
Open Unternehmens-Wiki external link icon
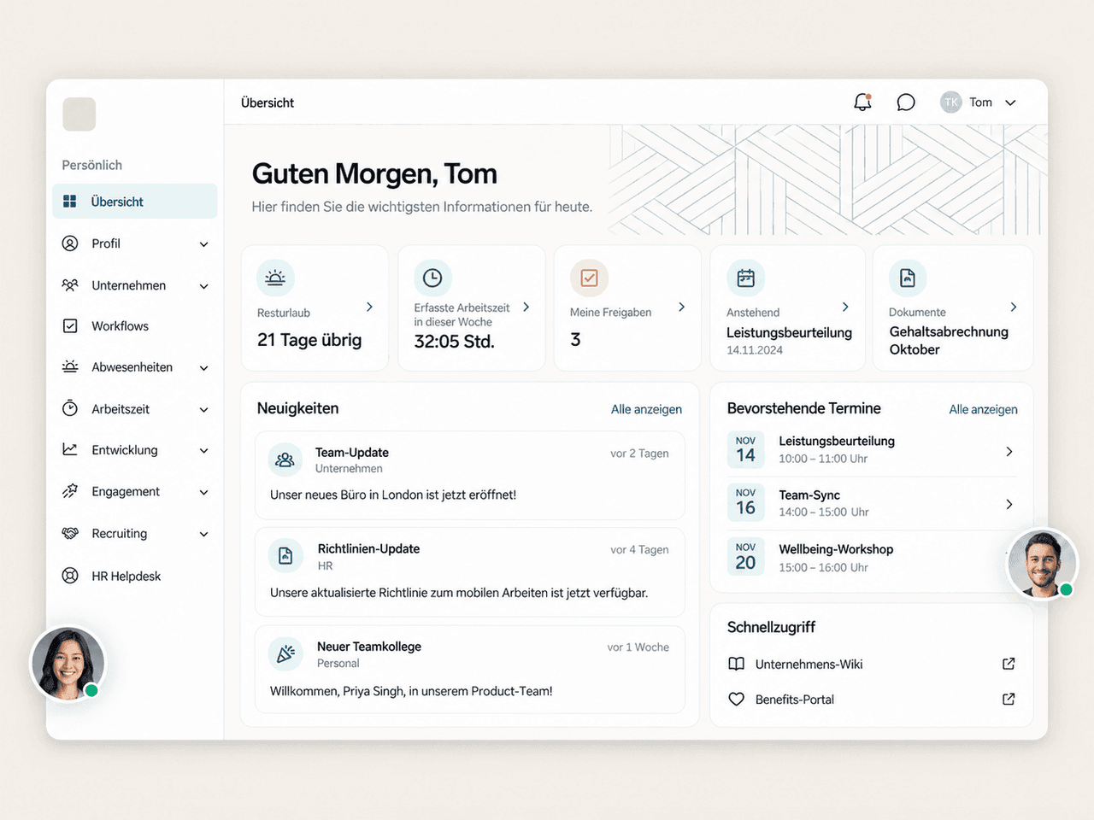pos(1009,664)
